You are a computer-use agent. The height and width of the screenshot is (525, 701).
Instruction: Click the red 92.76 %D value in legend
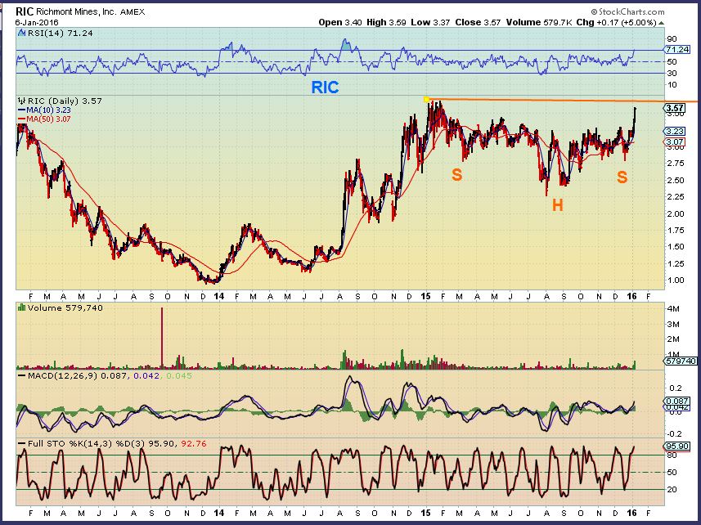pyautogui.click(x=194, y=444)
